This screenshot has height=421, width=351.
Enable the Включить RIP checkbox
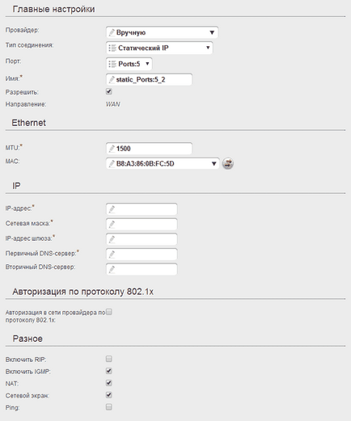109,359
